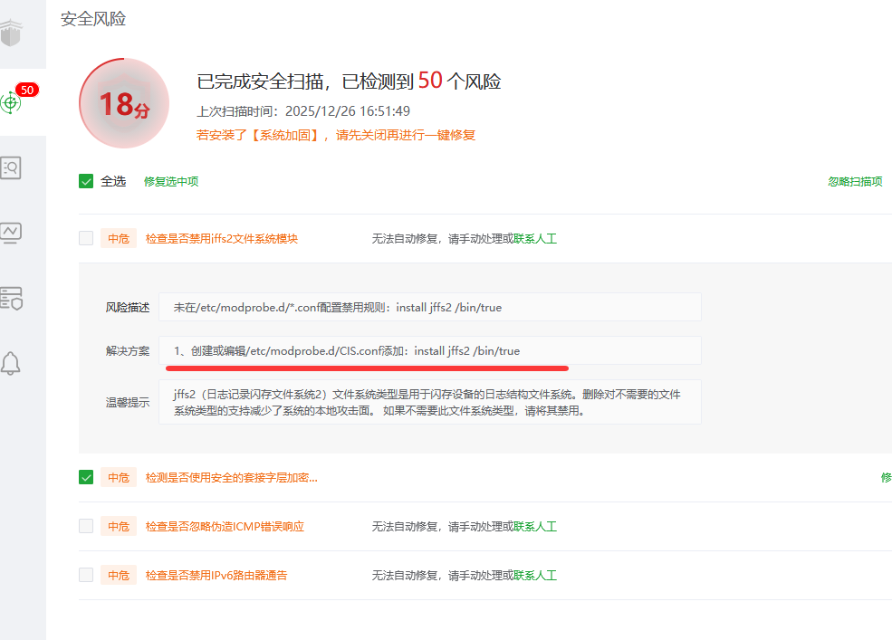Open the shield security overview icon in sidebar
The width and height of the screenshot is (892, 640).
[11, 33]
